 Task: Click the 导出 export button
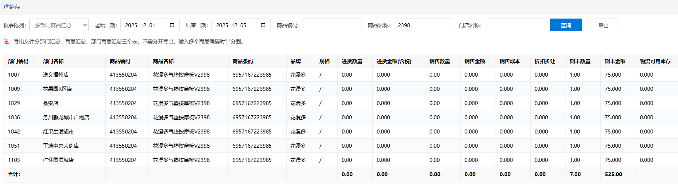(x=603, y=25)
